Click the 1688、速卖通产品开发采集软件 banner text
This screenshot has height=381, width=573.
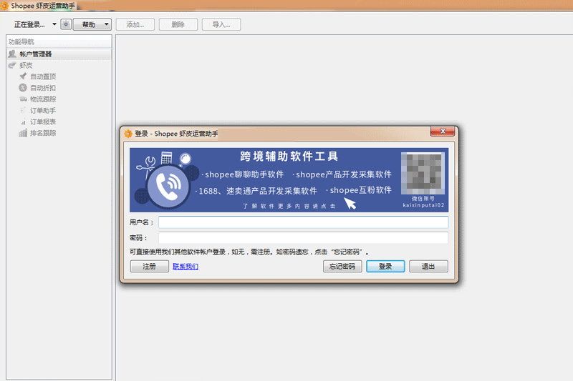pos(258,191)
